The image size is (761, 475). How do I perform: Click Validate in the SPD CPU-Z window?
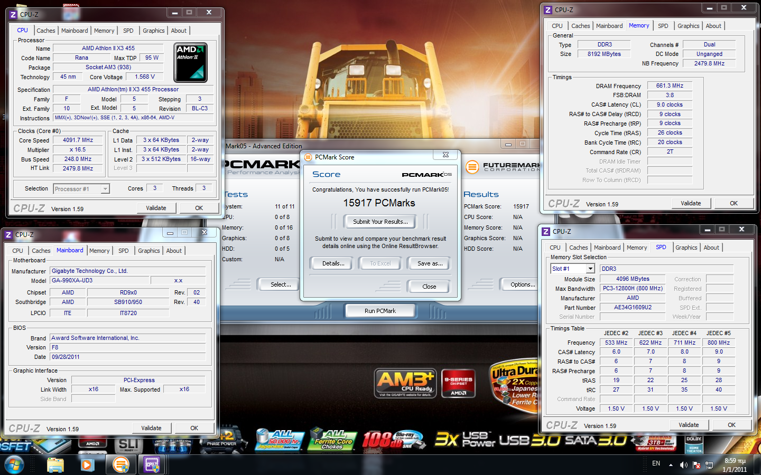point(689,425)
